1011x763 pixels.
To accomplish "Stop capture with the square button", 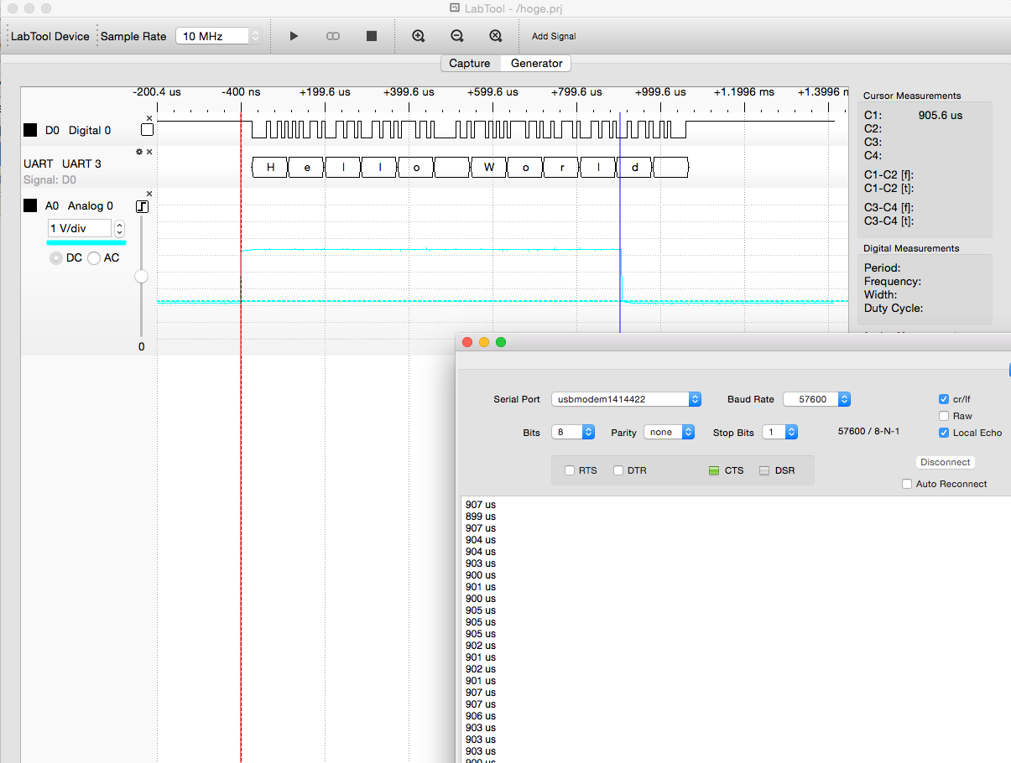I will 372,36.
